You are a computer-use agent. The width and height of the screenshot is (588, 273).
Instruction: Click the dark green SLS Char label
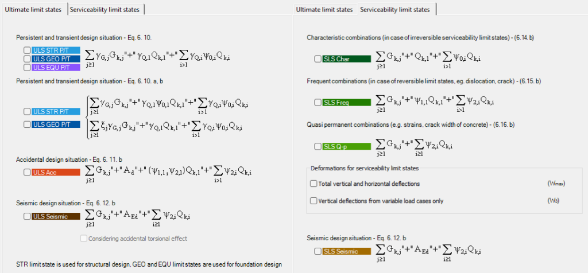point(346,59)
